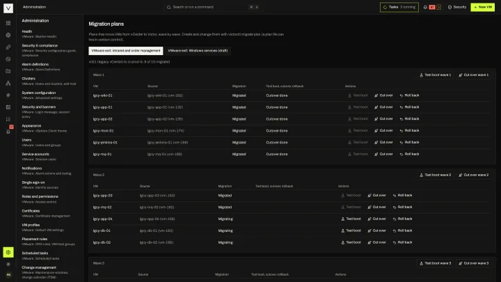Click Cut over for lgcy-app-03
This screenshot has width=501, height=282.
(x=376, y=196)
